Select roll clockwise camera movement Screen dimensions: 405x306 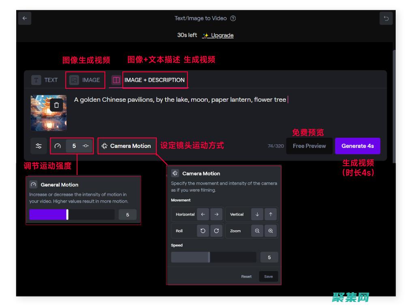click(x=216, y=231)
